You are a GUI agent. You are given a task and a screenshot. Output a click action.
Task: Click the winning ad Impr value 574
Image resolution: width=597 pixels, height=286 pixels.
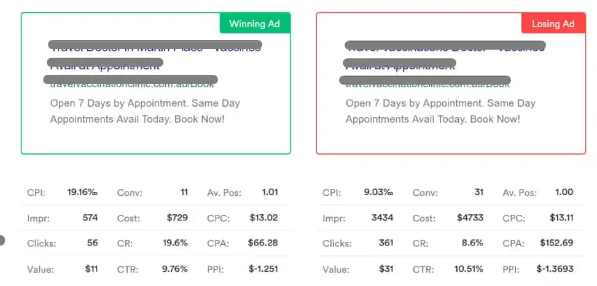(x=90, y=218)
